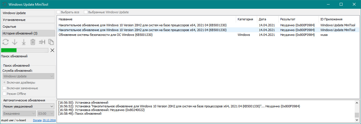The height and width of the screenshot is (124, 361).
Task: Click the 'Поиск обновлений' status text under progress bar
Action: tap(14, 56)
